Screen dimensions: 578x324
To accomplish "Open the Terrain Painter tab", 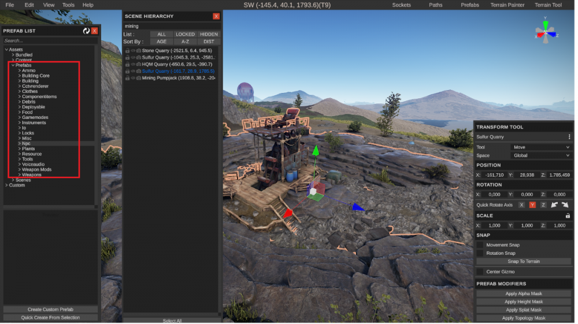I will coord(508,5).
